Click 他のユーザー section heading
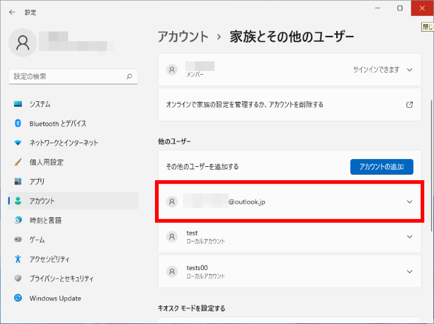The height and width of the screenshot is (324, 434). 174,141
